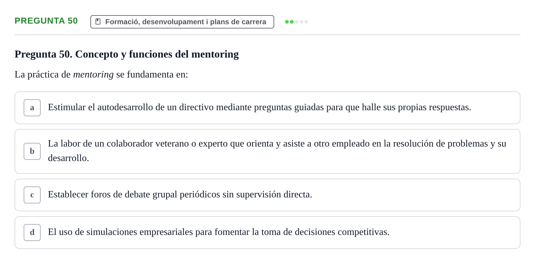Click the question text 'se fundamenta en:'

click(152, 74)
